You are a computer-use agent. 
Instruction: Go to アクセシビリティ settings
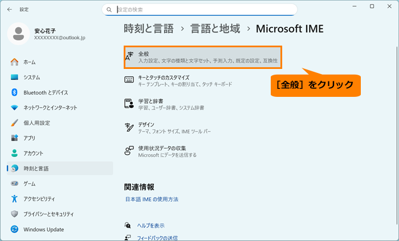click(60, 198)
